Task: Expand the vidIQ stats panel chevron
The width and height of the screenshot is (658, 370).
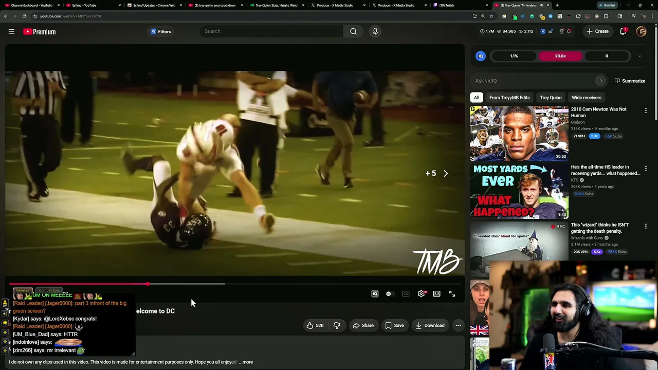Action: (639, 56)
